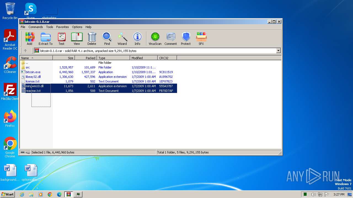Open FileZilla Client desktop shortcut
Screen dimensions: 353x198
click(10, 92)
